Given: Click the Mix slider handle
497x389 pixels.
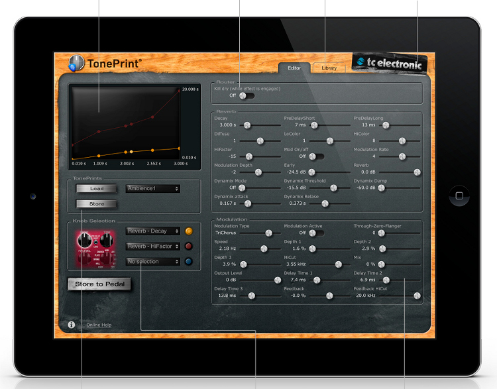Looking at the screenshot, I should [381, 264].
